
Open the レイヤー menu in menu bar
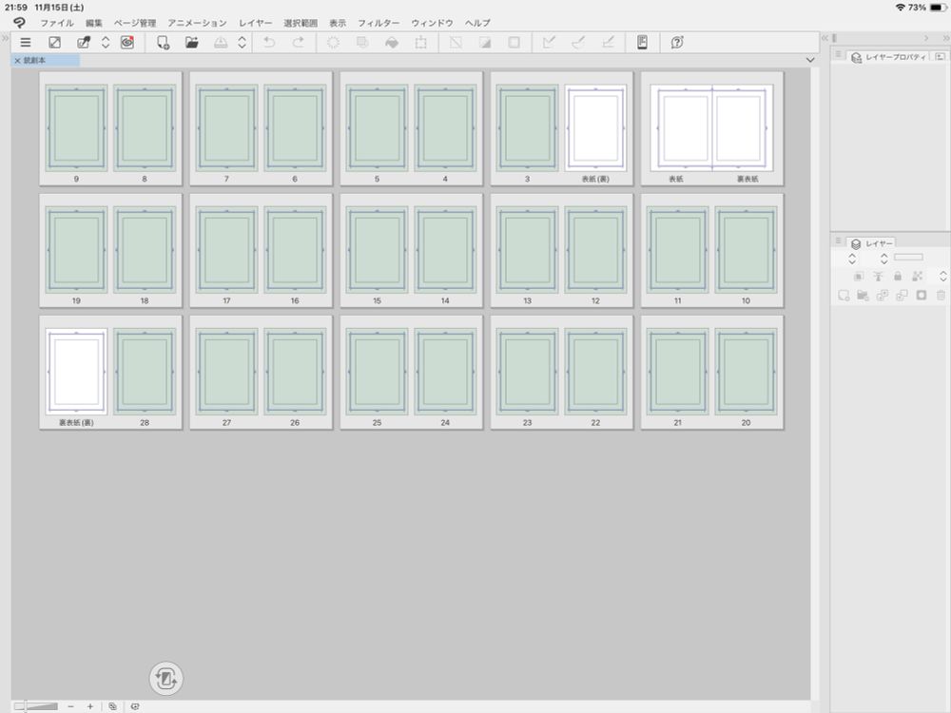coord(255,23)
